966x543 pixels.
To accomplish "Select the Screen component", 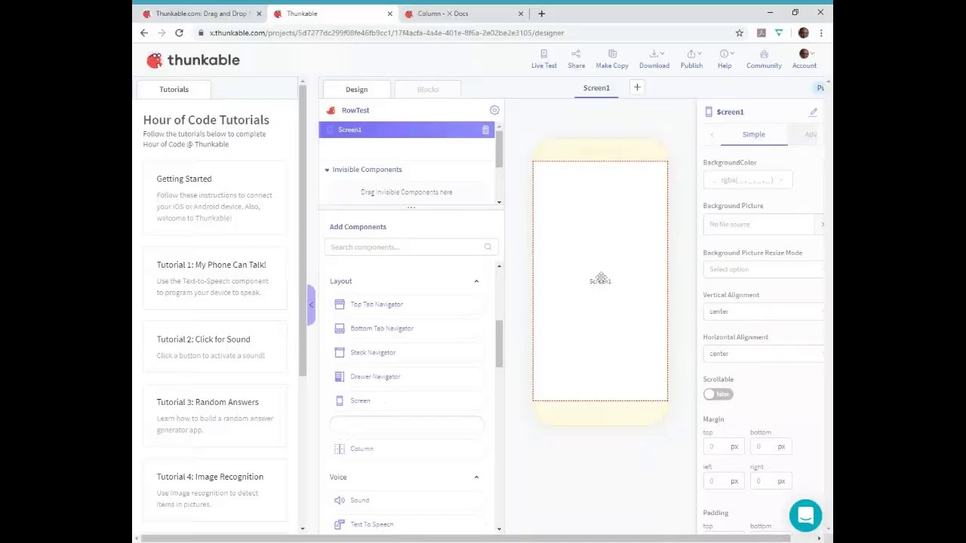I will click(406, 400).
